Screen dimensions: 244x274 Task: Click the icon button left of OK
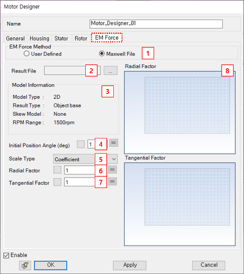(x=25, y=265)
